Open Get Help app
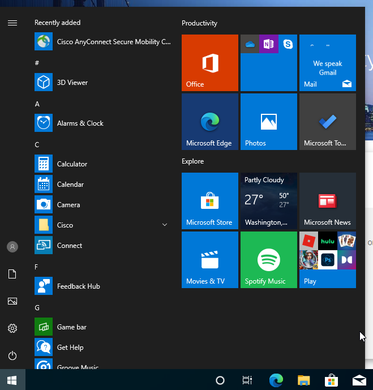The width and height of the screenshot is (373, 390). tap(102, 348)
